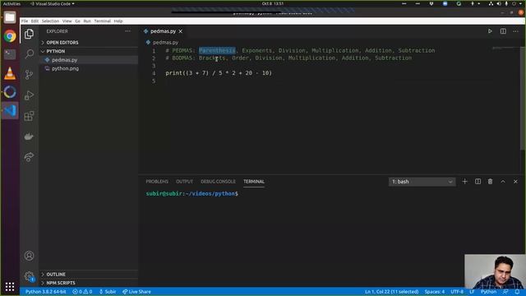The width and height of the screenshot is (526, 296).
Task: Open the Go menu
Action: tap(77, 21)
